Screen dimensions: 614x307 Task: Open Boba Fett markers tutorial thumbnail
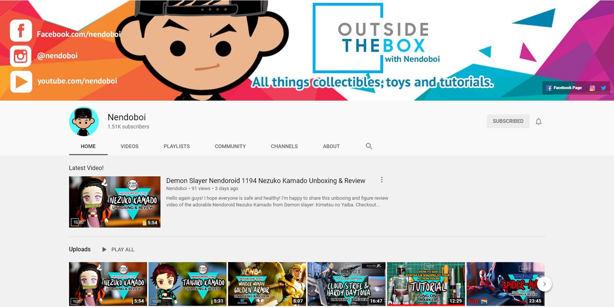click(426, 284)
